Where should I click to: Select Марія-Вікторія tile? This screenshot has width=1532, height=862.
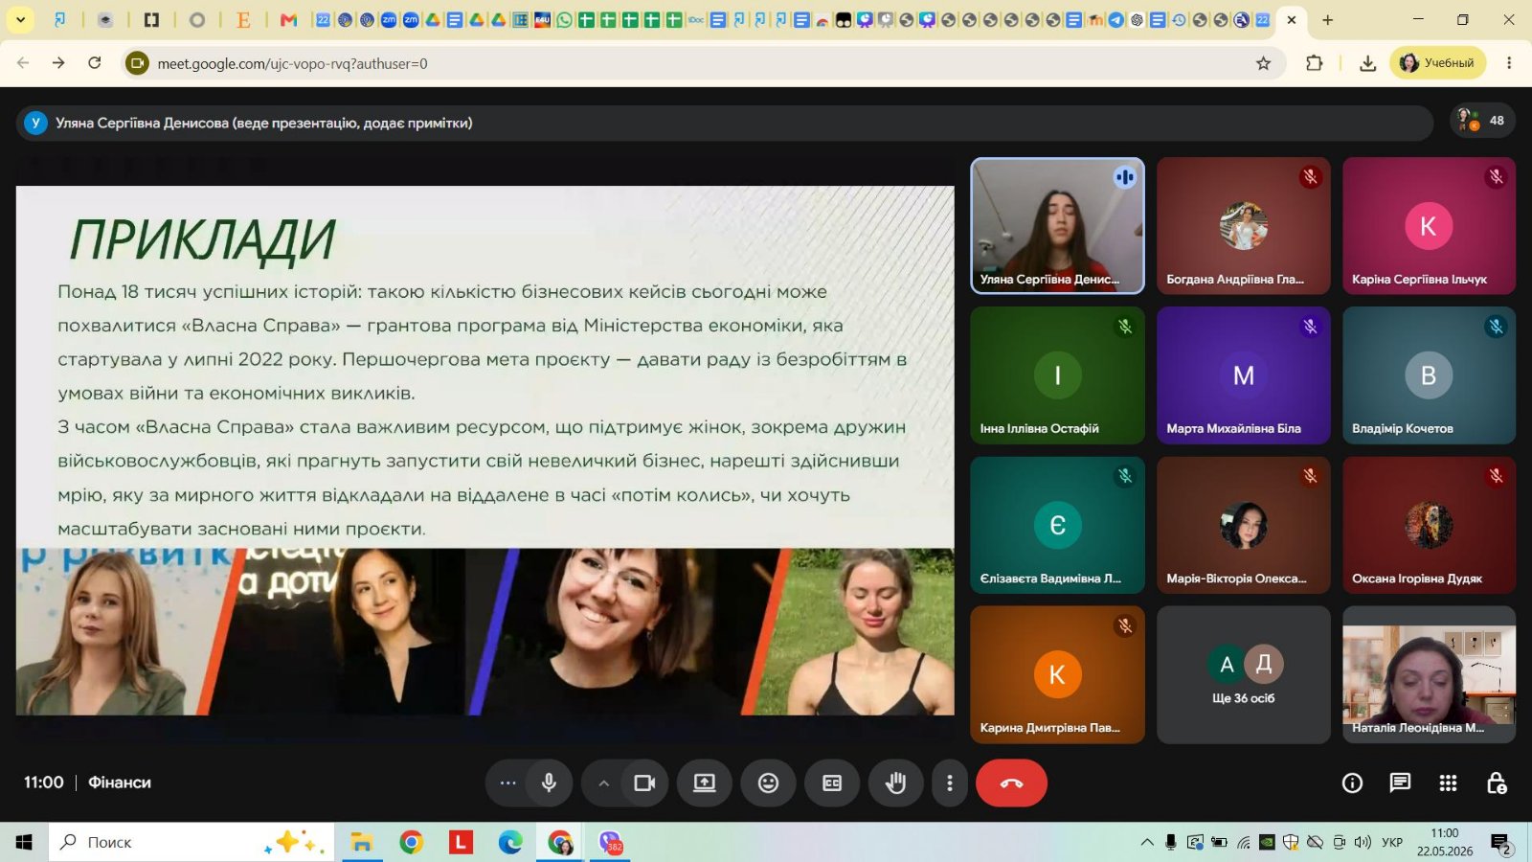(x=1243, y=525)
